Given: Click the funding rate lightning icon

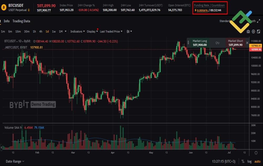Looking at the screenshot, I should coord(195,10).
